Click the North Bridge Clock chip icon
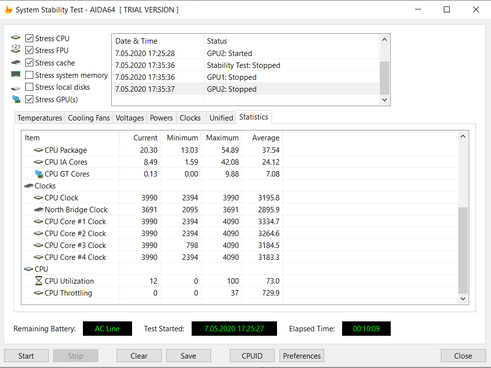 point(39,210)
